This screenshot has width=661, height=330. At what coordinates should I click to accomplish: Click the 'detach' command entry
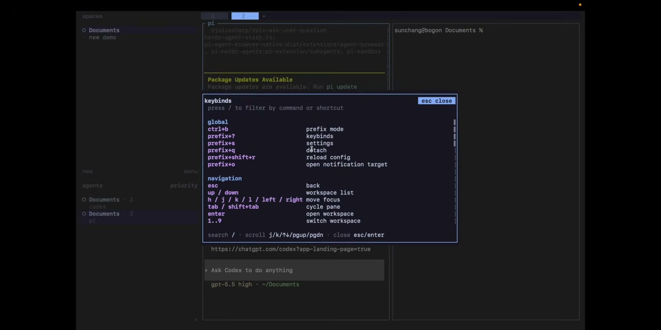316,150
